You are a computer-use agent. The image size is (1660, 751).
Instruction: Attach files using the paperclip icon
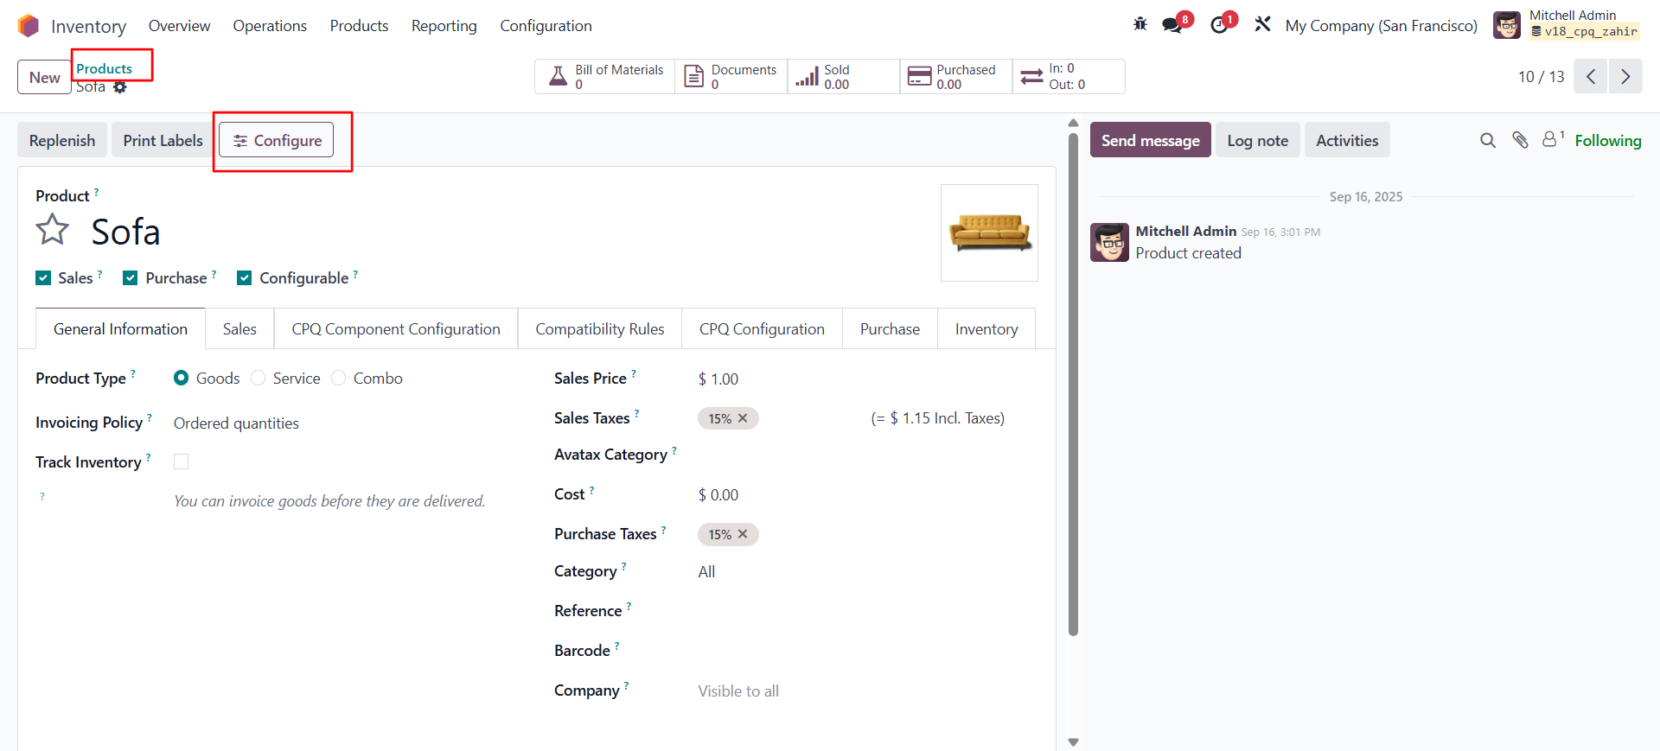1520,140
